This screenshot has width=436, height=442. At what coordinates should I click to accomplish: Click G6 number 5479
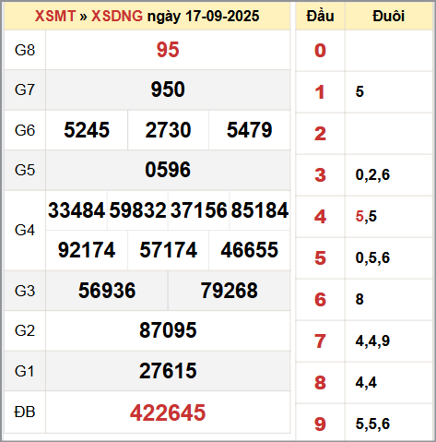(250, 130)
